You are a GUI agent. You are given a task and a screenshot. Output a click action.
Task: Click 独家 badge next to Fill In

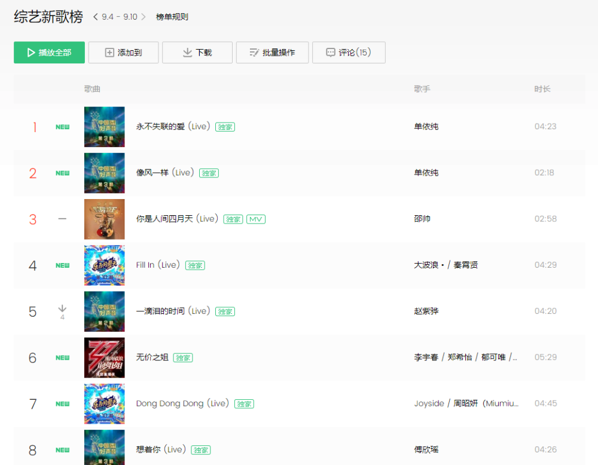pos(195,265)
